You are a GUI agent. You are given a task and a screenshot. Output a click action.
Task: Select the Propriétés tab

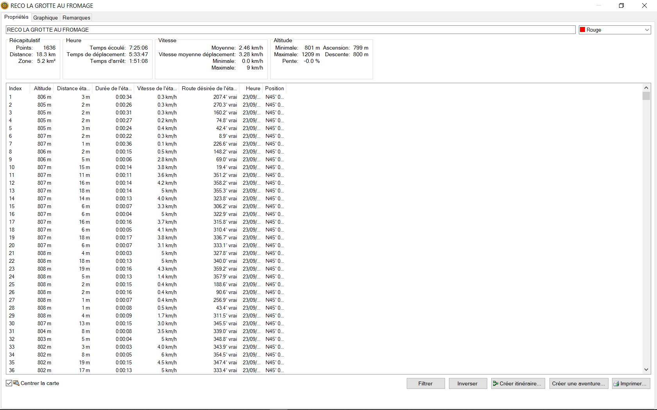point(16,17)
